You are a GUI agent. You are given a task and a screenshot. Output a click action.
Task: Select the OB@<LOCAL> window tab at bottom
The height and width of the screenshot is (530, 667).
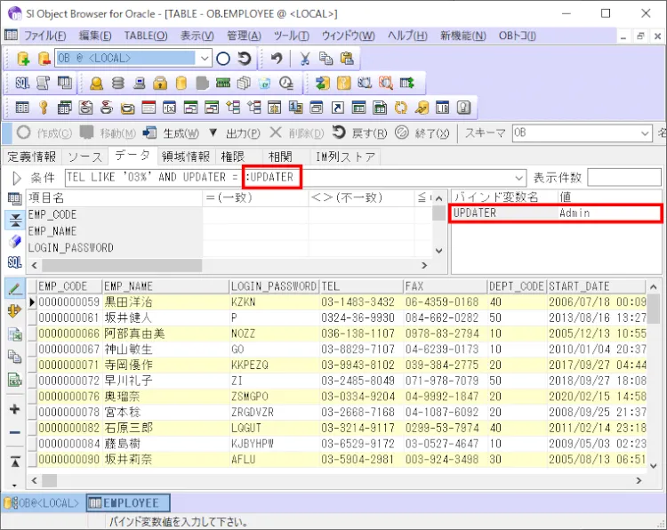point(43,503)
